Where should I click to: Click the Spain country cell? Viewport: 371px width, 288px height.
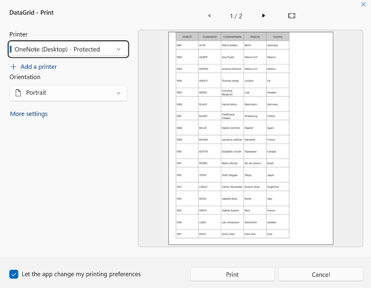pyautogui.click(x=277, y=128)
